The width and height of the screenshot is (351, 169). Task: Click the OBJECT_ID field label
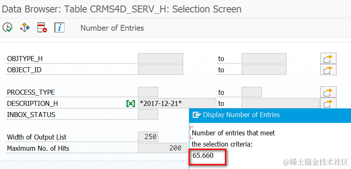click(x=24, y=70)
